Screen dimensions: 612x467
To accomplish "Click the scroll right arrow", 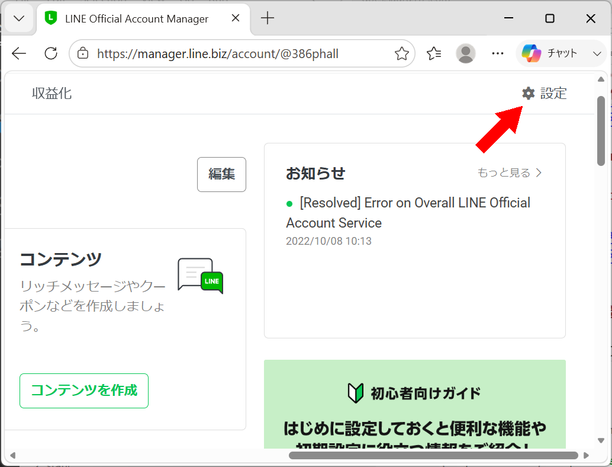I will tap(586, 455).
